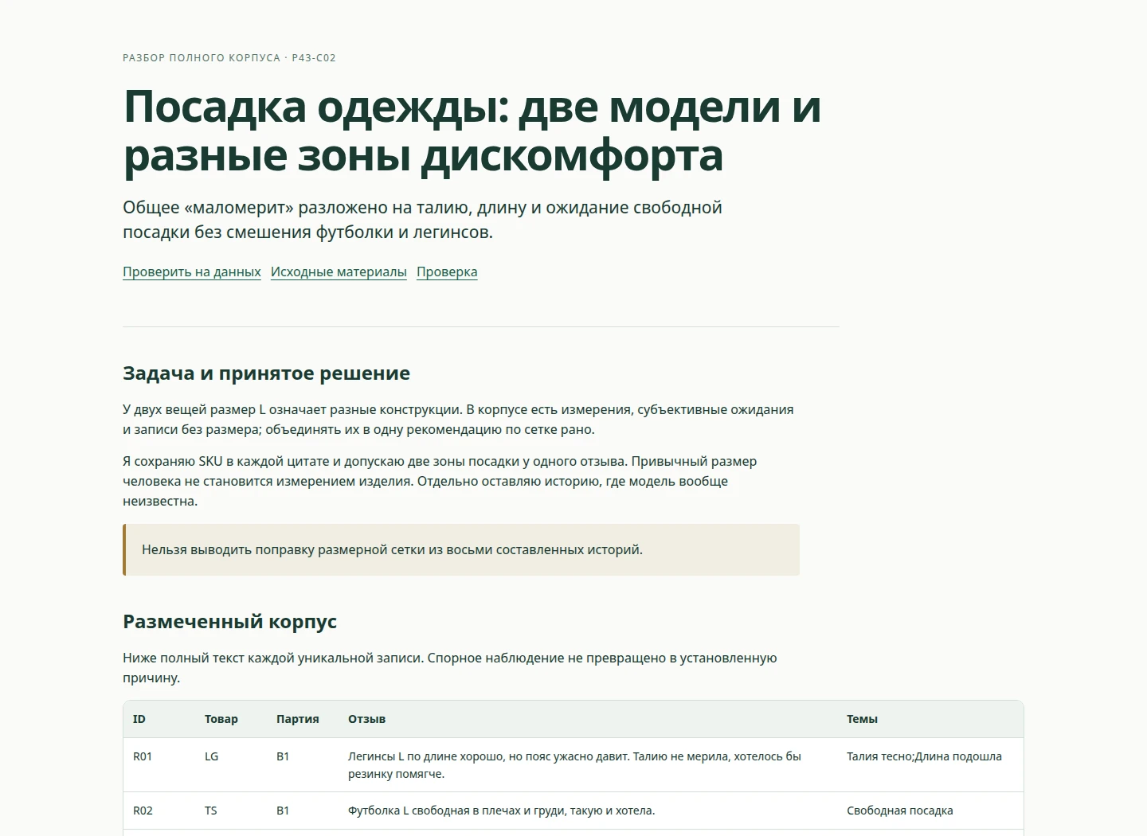The height and width of the screenshot is (836, 1147).
Task: Click the page title «Посадка одежды: две модели»
Action: tap(472, 131)
